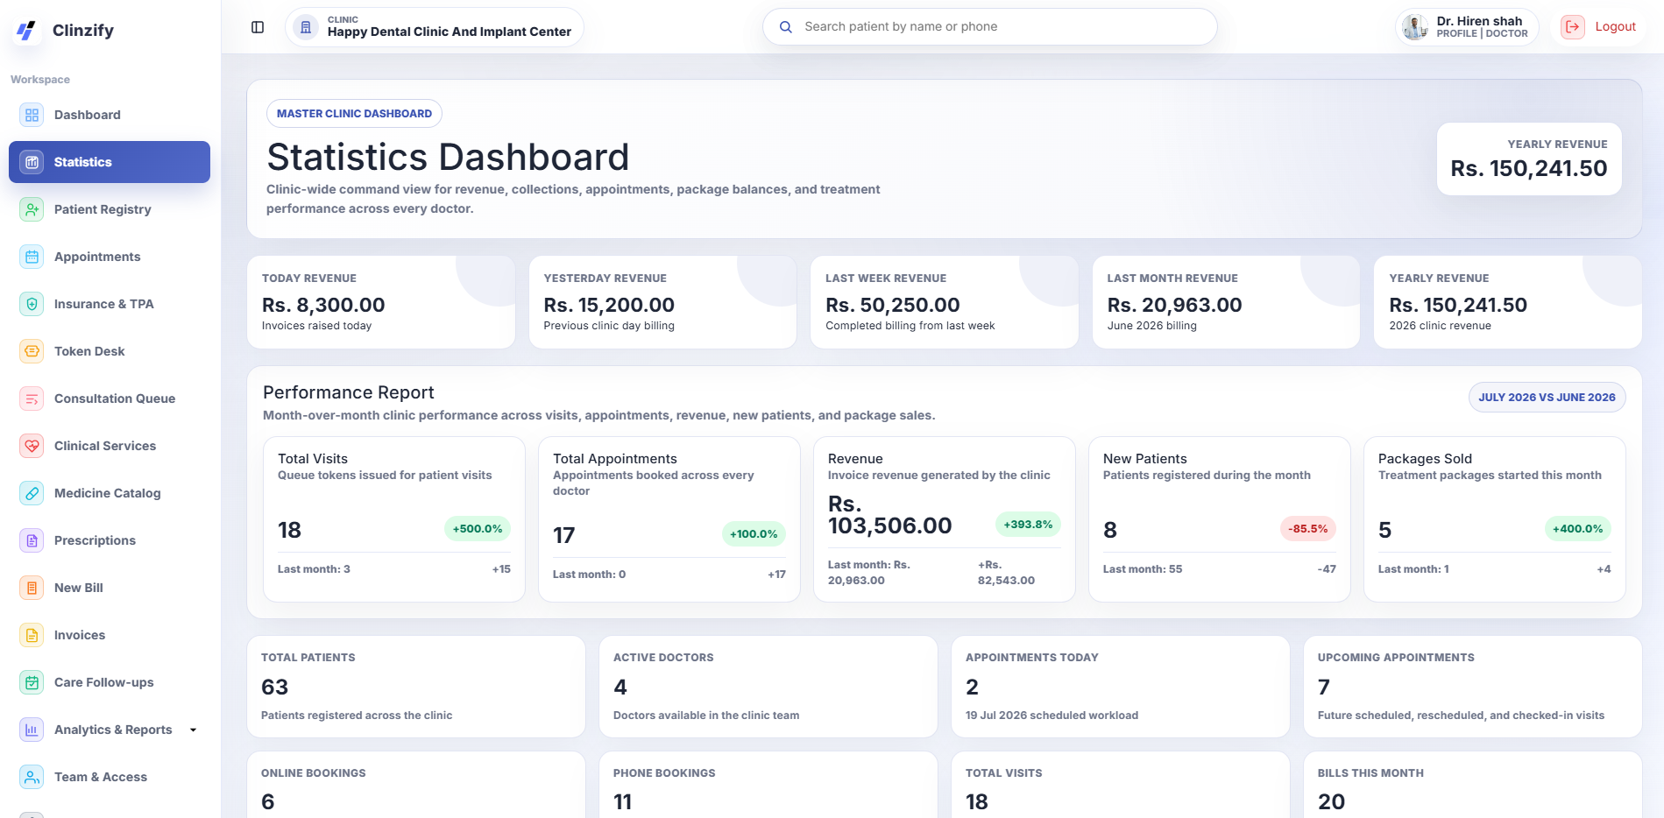Screen dimensions: 1664x818
Task: Click the Last Week Revenue card
Action: [945, 302]
